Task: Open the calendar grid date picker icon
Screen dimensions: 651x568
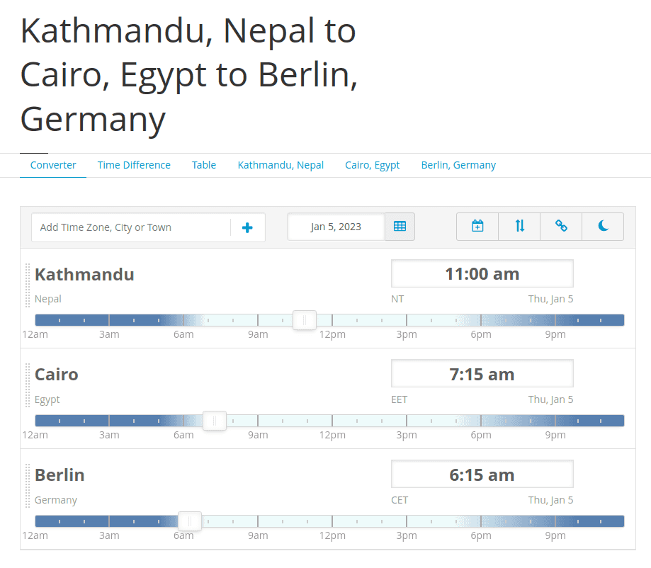Action: pyautogui.click(x=400, y=227)
